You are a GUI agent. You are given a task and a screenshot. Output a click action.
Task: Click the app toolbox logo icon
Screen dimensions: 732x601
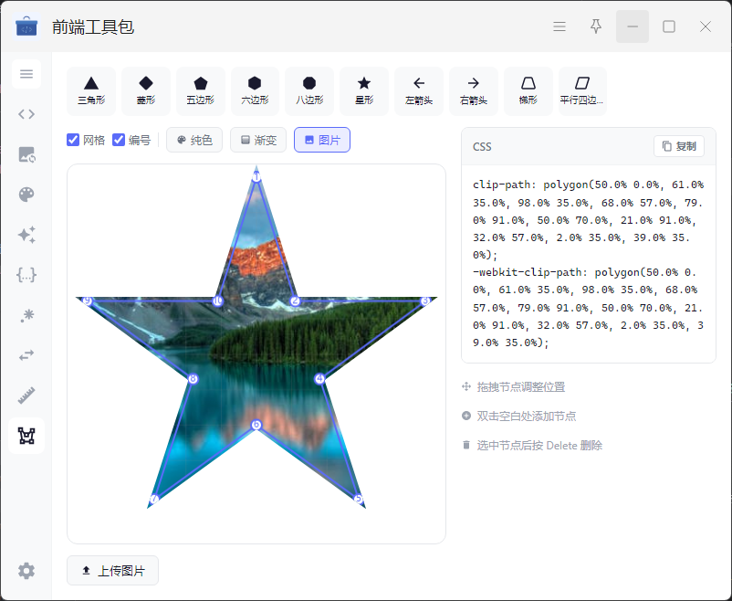pos(26,26)
